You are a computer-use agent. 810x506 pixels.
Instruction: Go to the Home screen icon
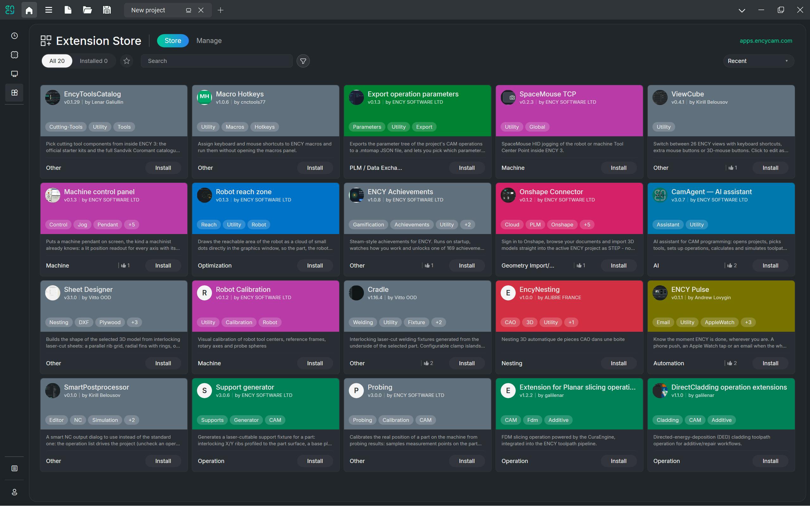coord(29,10)
